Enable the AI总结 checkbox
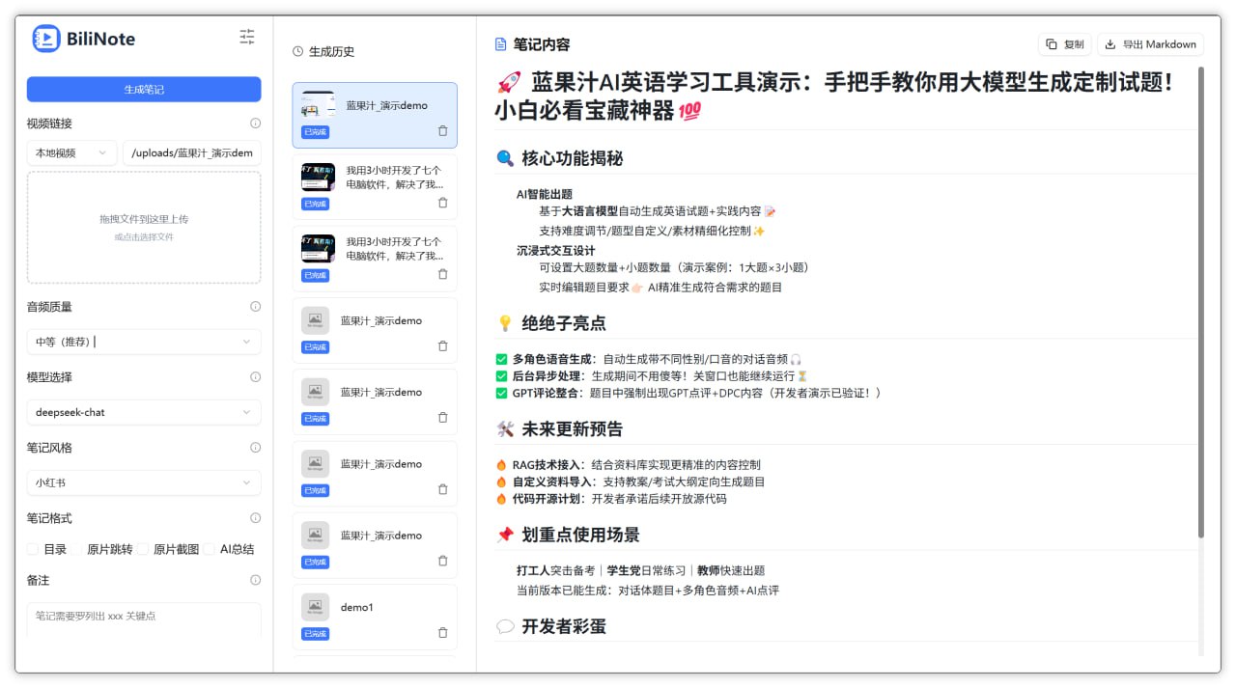The image size is (1236, 688). [210, 549]
